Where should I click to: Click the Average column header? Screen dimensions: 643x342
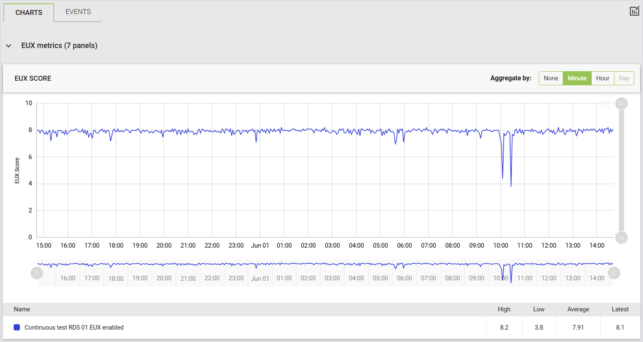point(578,309)
